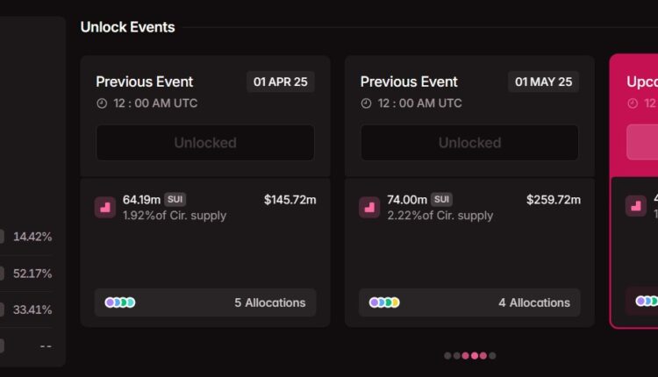Click the pink token icon beside 74.00m SUI
This screenshot has width=658, height=377.
pos(369,208)
